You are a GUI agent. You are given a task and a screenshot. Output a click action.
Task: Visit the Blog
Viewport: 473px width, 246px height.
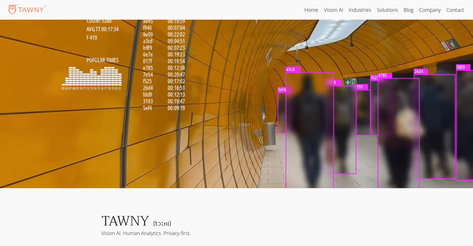[x=408, y=10]
